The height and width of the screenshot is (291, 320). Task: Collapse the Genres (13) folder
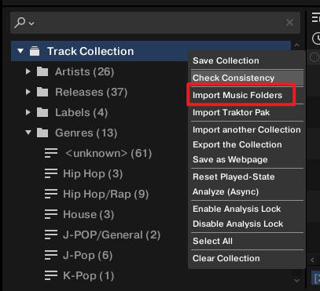(x=28, y=133)
